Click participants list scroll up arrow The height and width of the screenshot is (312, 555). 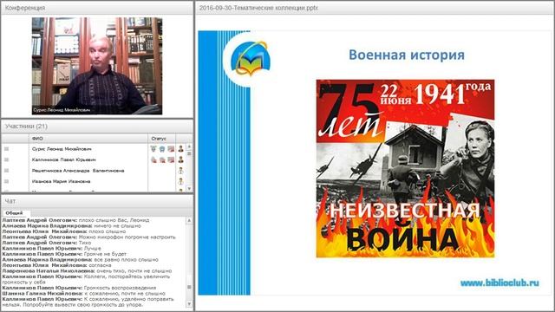coord(189,146)
